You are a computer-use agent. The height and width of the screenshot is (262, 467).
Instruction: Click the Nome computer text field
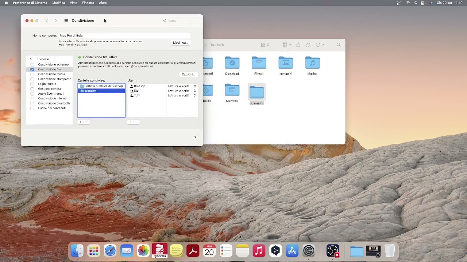[125, 36]
